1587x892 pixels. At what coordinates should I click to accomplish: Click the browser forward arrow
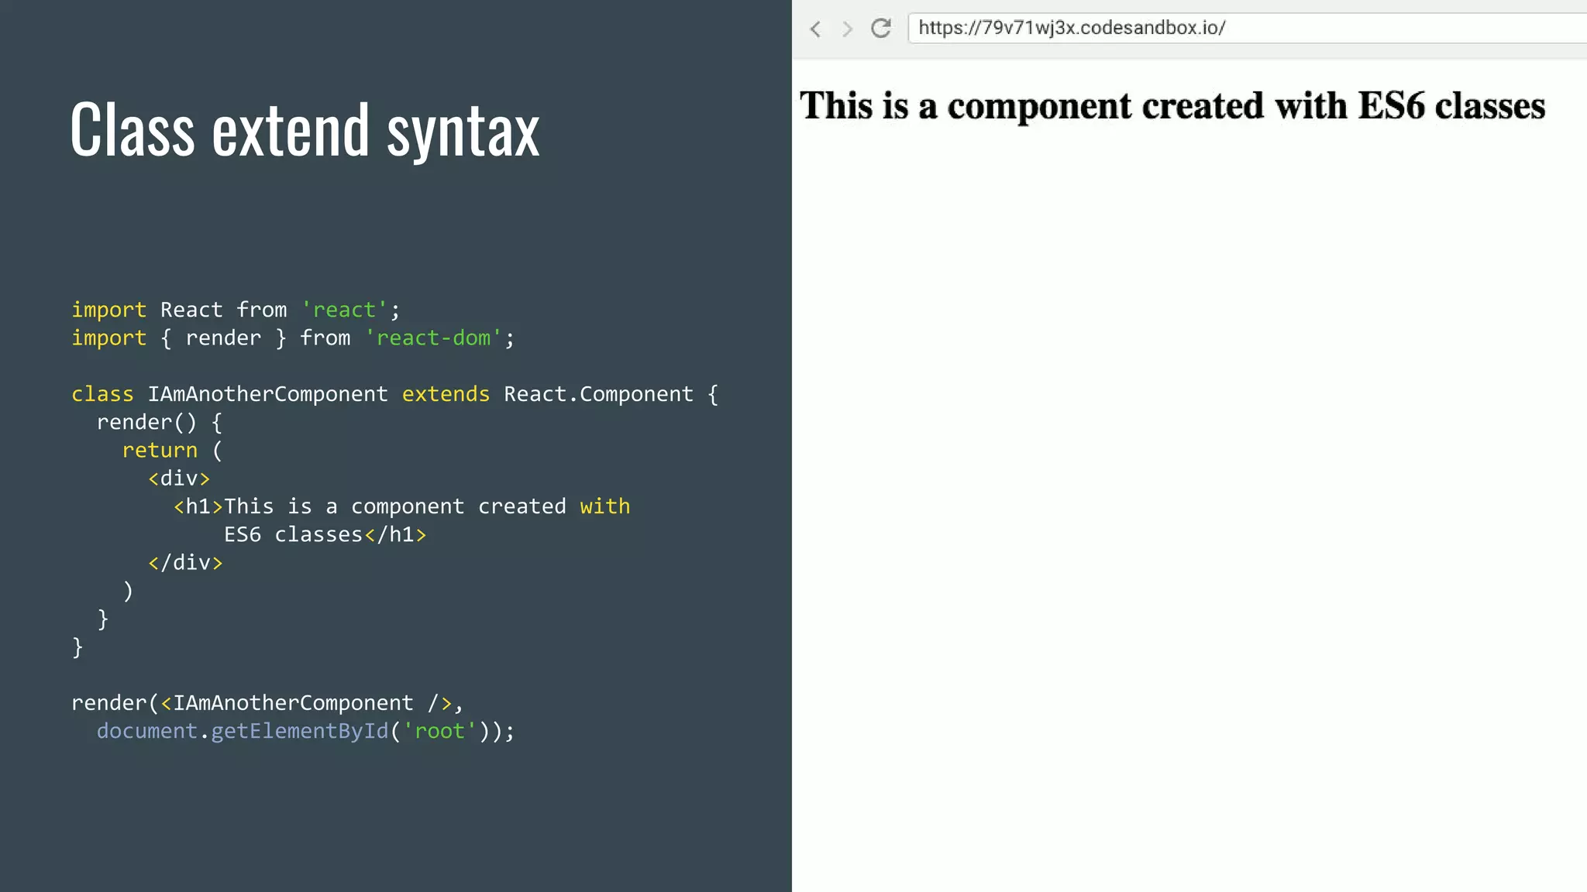point(847,29)
